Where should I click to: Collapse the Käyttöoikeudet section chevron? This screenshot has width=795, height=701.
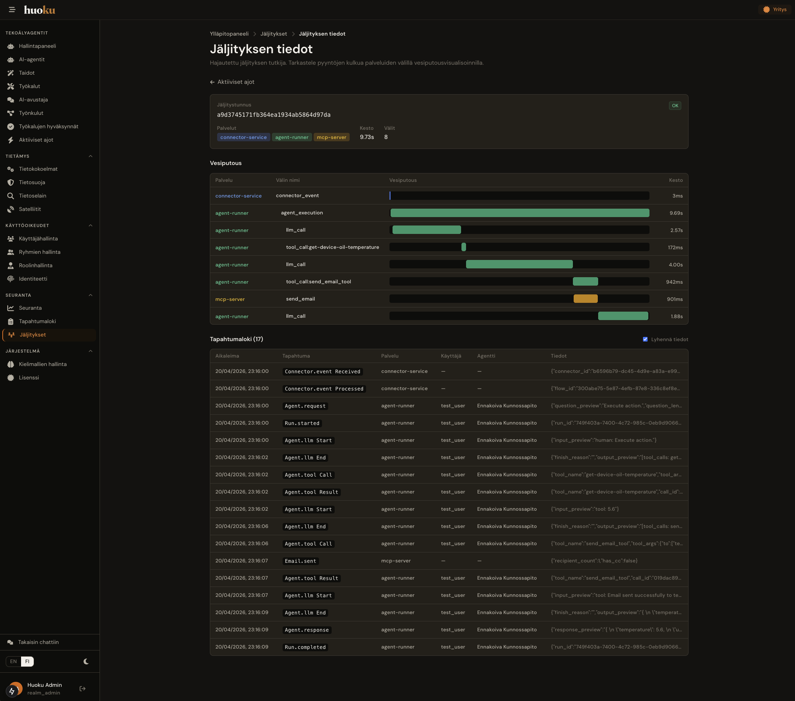click(x=91, y=225)
